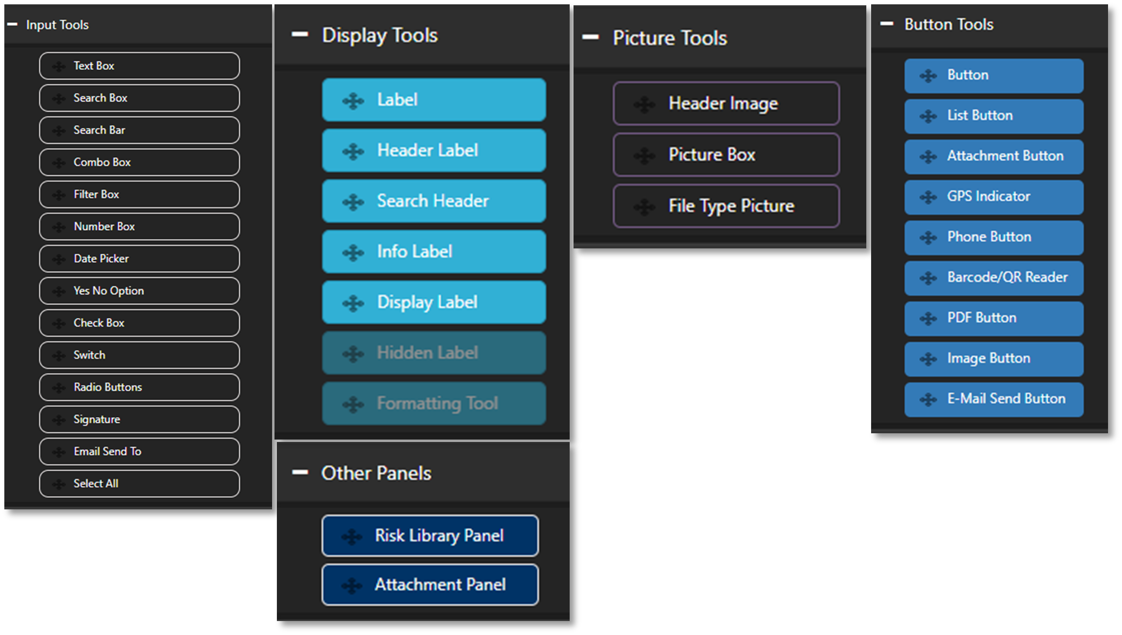Choose the dimmed Hidden Label tool
This screenshot has width=1122, height=635.
(434, 353)
